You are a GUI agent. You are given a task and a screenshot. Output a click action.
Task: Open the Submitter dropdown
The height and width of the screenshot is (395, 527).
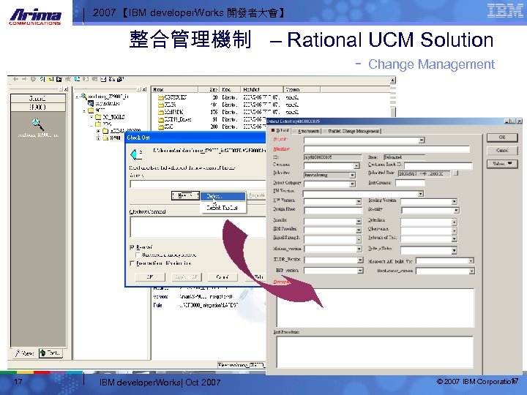[x=352, y=175]
